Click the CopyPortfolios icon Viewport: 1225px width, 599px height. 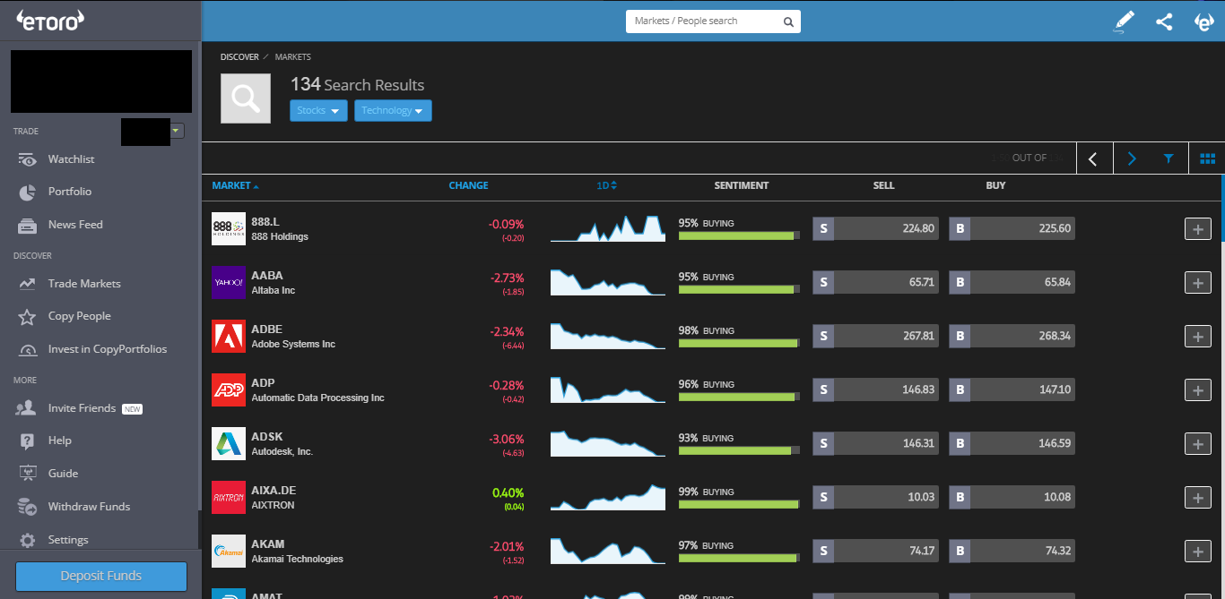[28, 349]
